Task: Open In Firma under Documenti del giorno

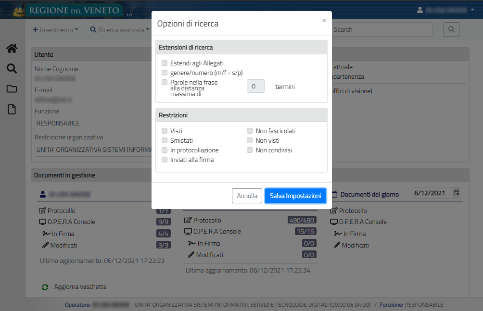Action: pyautogui.click(x=350, y=234)
